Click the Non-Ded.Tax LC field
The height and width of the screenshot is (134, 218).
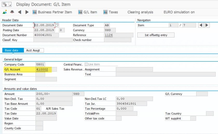pyautogui.click(x=134, y=99)
